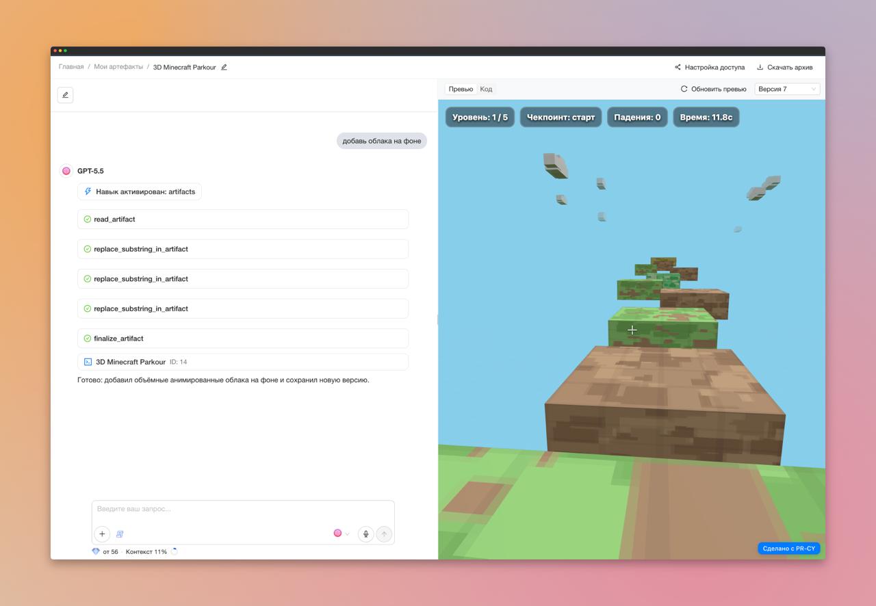Click the Навык активирован: artifacts chip

(140, 192)
